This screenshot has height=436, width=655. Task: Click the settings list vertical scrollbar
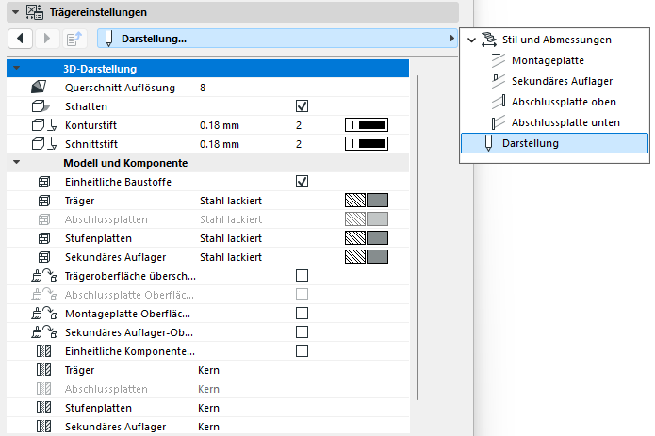coord(418,238)
